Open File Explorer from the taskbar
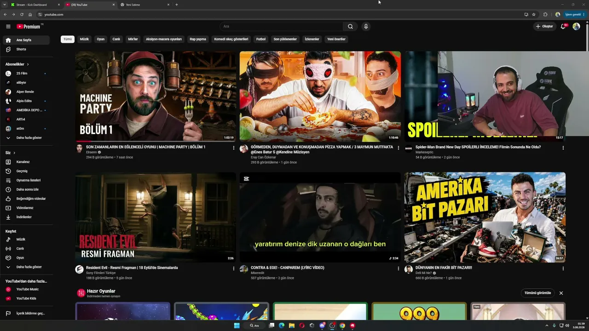Viewport: 589px width, 331px height. [292, 325]
